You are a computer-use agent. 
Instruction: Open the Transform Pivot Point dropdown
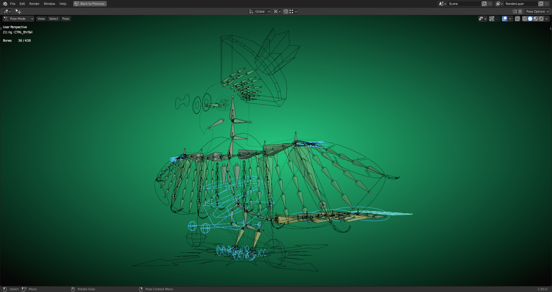coord(276,11)
